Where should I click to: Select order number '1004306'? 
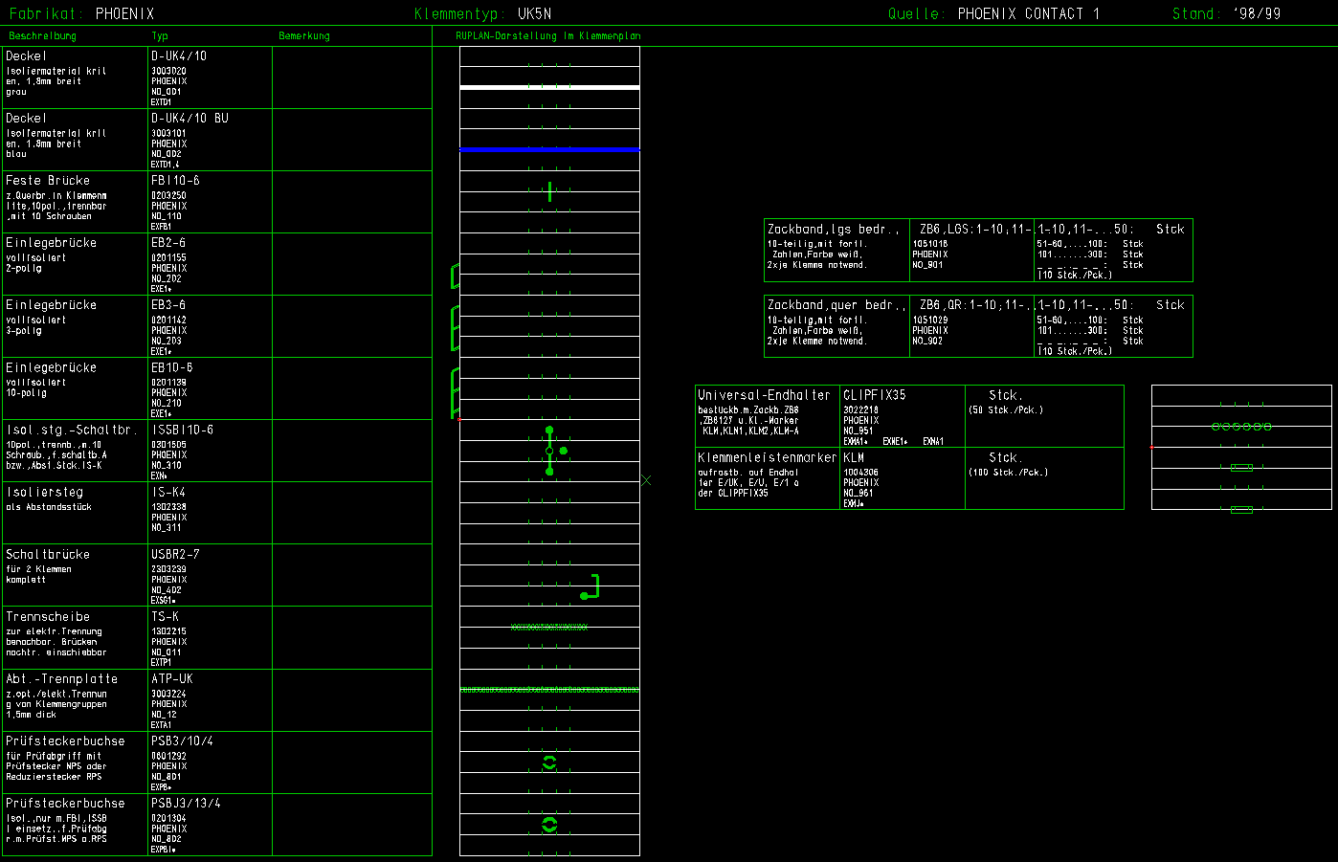tap(860, 473)
